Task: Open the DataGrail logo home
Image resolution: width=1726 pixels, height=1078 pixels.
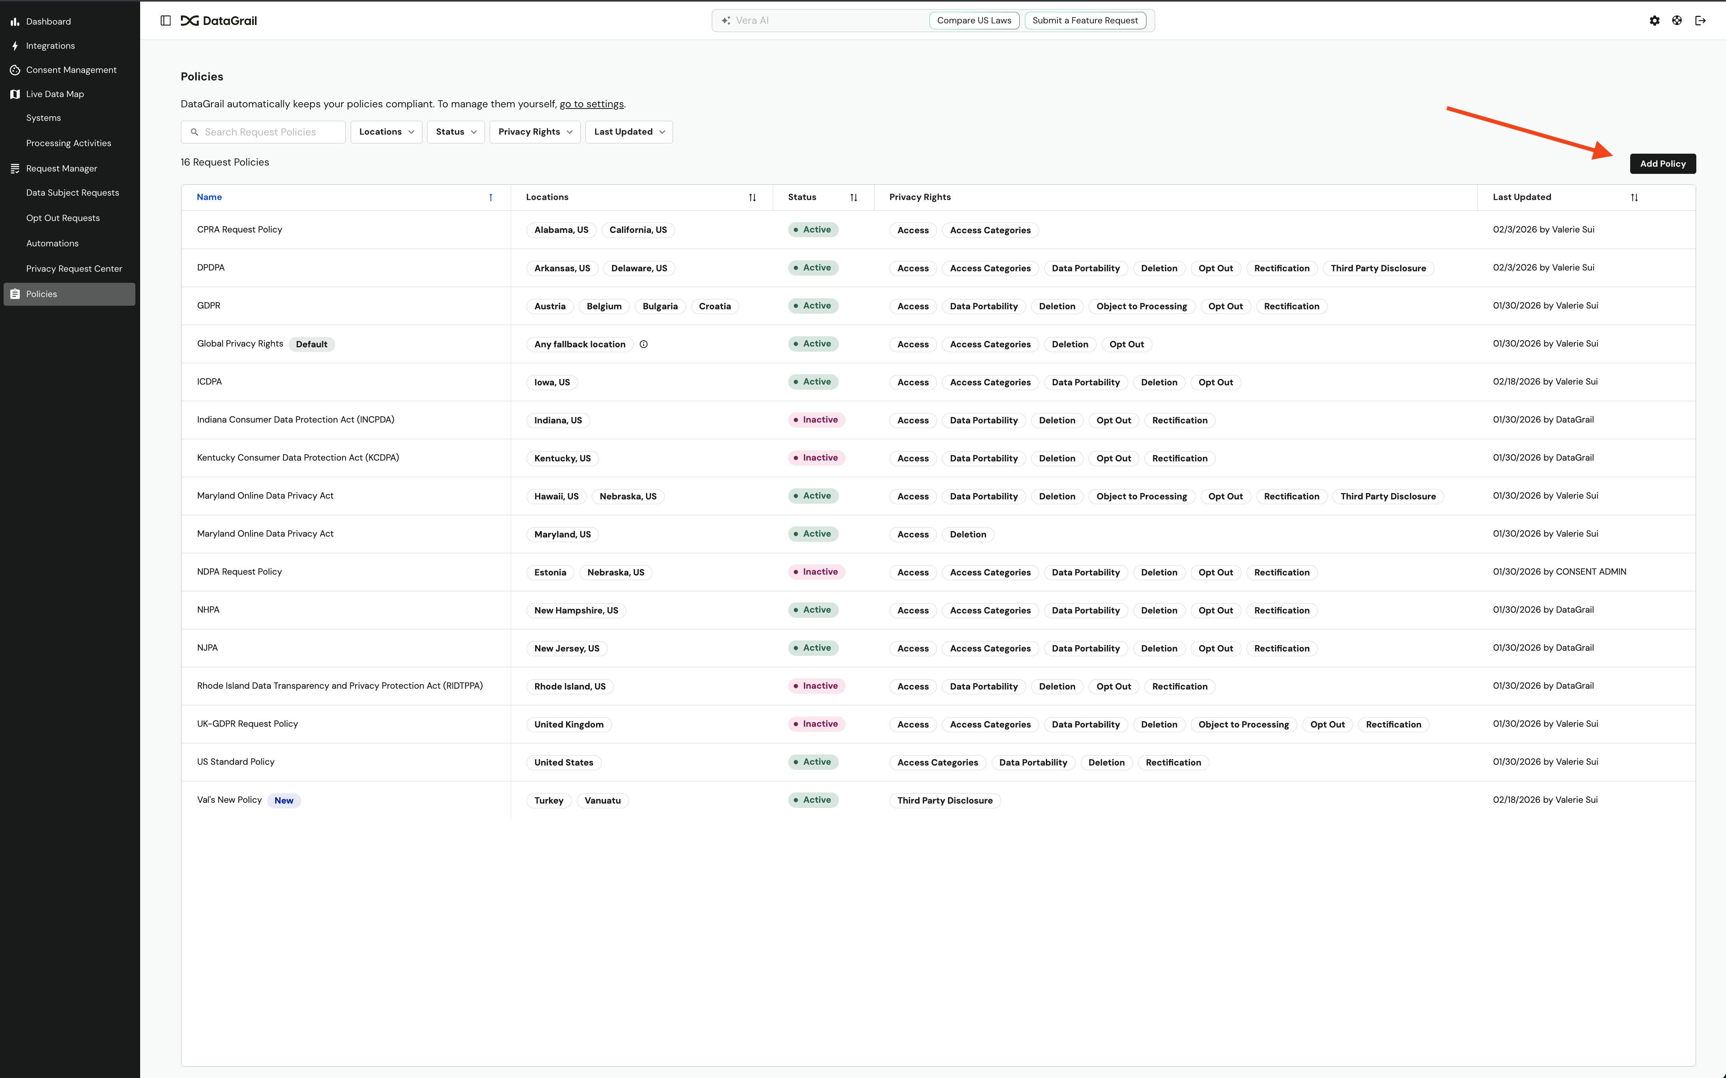Action: 219,21
